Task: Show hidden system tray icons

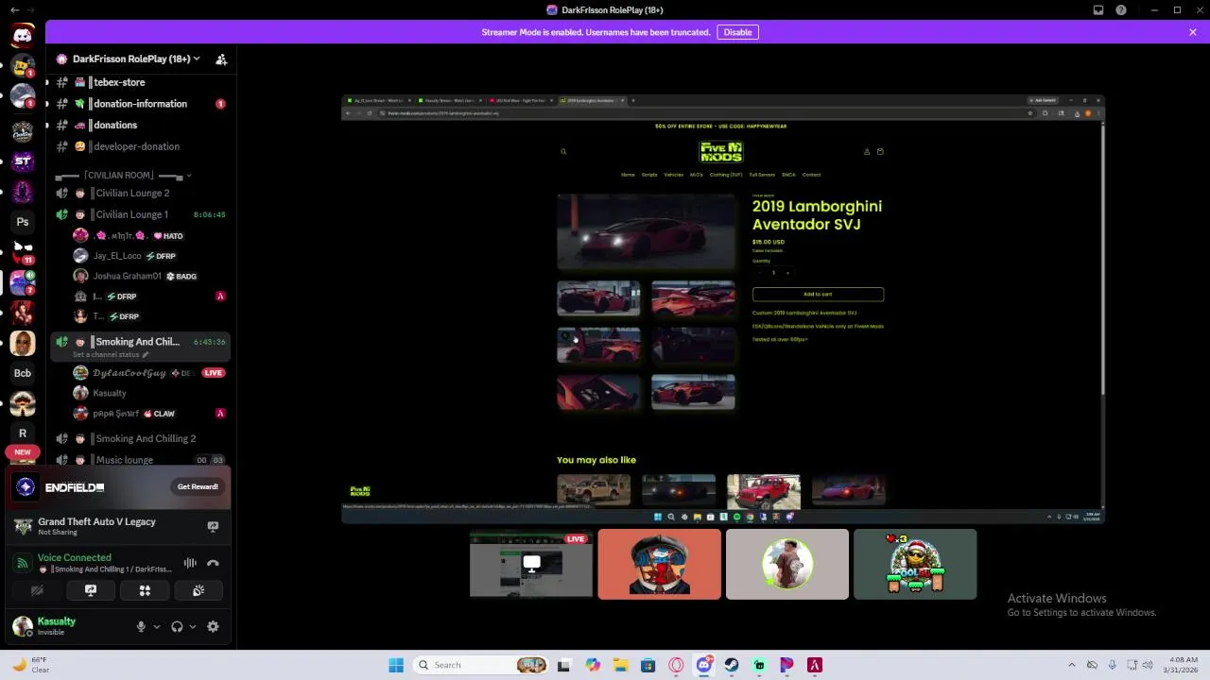Action: pyautogui.click(x=1071, y=665)
